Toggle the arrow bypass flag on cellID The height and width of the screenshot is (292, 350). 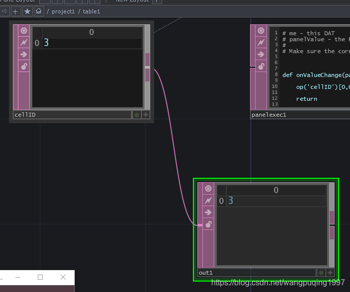(24, 54)
